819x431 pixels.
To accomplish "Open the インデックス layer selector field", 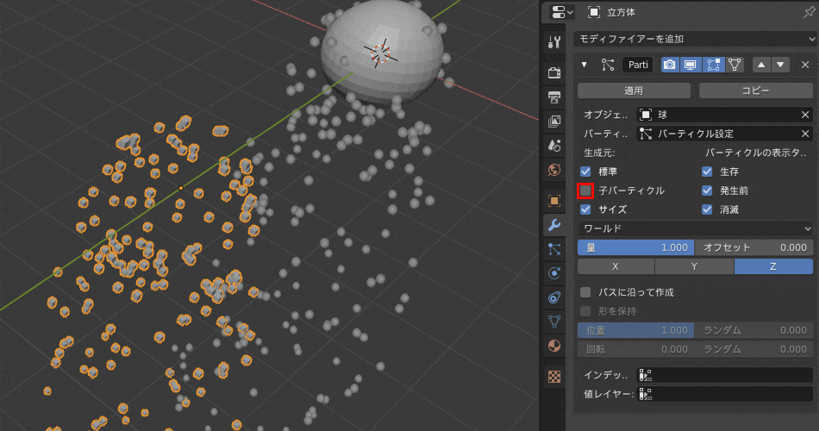I will pyautogui.click(x=725, y=375).
